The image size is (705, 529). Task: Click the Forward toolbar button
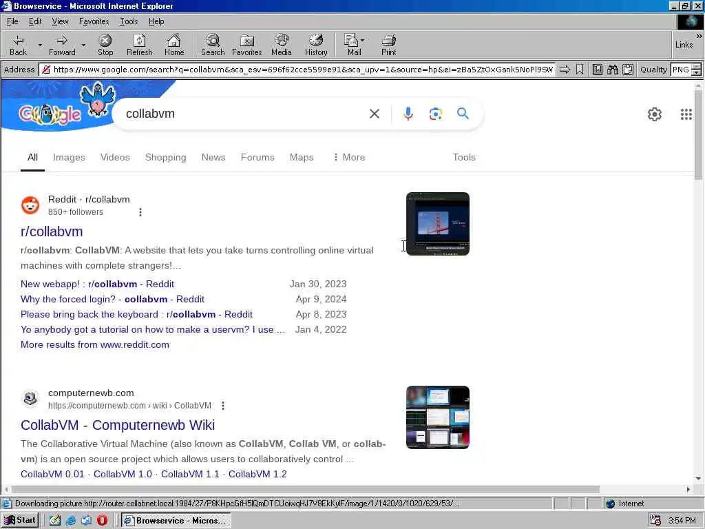coord(62,45)
